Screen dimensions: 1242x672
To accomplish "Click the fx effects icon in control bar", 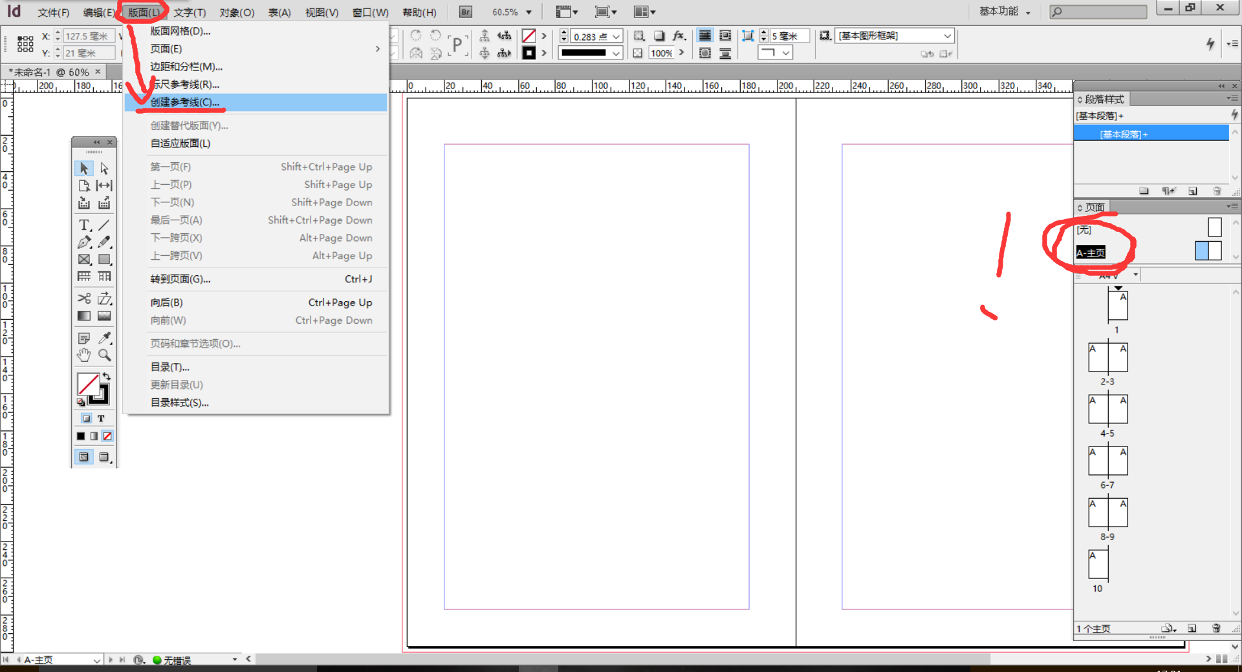I will point(679,36).
